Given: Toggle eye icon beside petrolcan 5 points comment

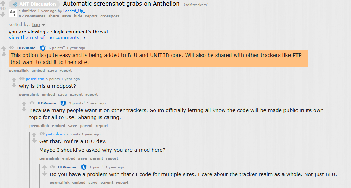Looking at the screenshot, I should coord(22,79).
